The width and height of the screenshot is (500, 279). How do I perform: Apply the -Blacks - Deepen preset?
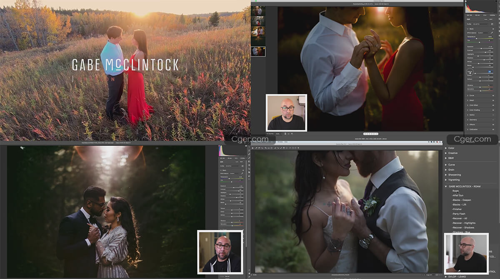click(462, 200)
